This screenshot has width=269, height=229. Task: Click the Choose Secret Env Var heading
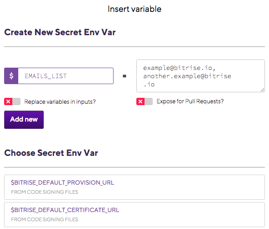(x=51, y=153)
